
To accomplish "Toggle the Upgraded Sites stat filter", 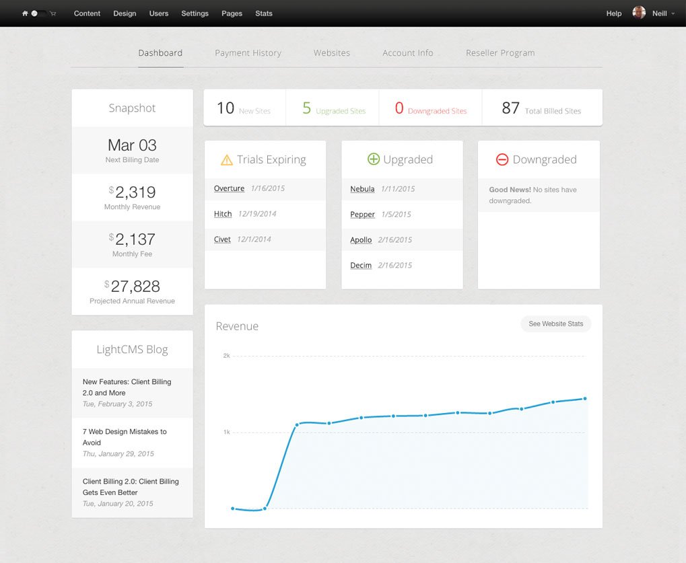I will point(332,108).
